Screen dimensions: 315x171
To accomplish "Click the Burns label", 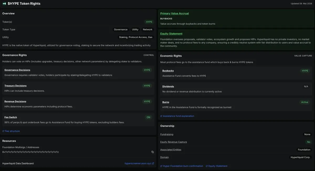I will [x=166, y=102].
